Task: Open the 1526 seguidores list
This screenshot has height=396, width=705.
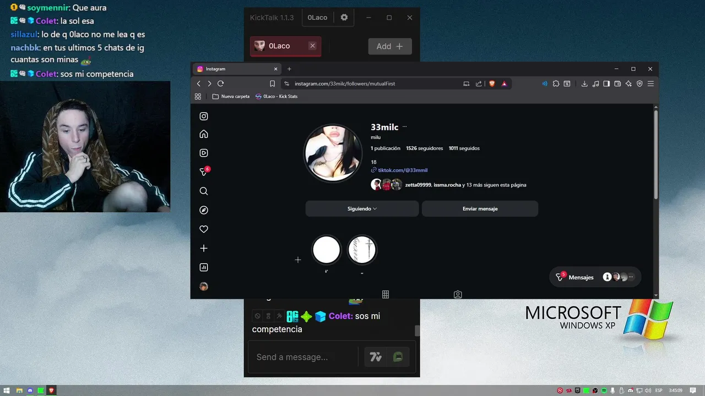Action: click(x=424, y=148)
